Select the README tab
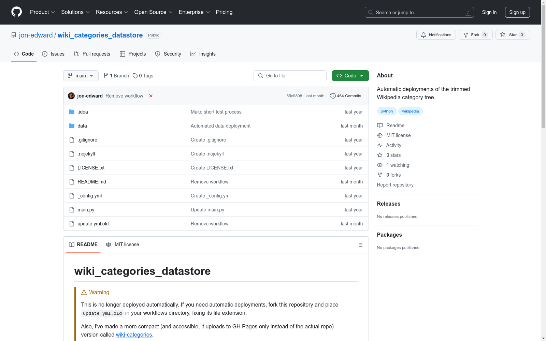The height and width of the screenshot is (341, 546). 83,244
